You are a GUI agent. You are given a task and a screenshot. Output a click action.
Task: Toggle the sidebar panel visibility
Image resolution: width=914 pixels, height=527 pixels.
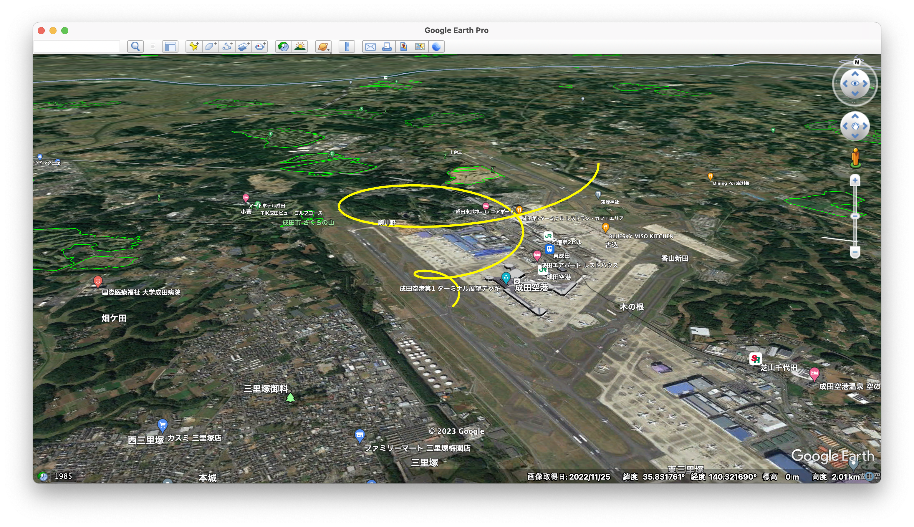point(170,47)
